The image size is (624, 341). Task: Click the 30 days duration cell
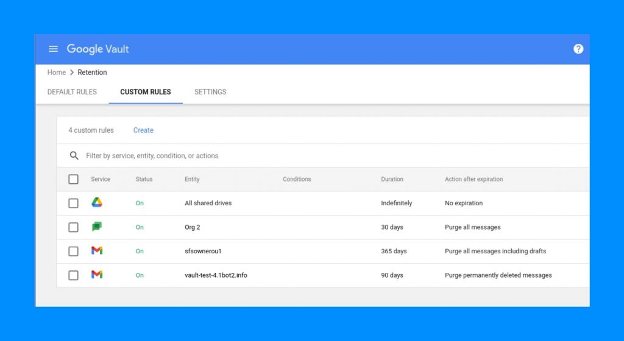tap(392, 227)
